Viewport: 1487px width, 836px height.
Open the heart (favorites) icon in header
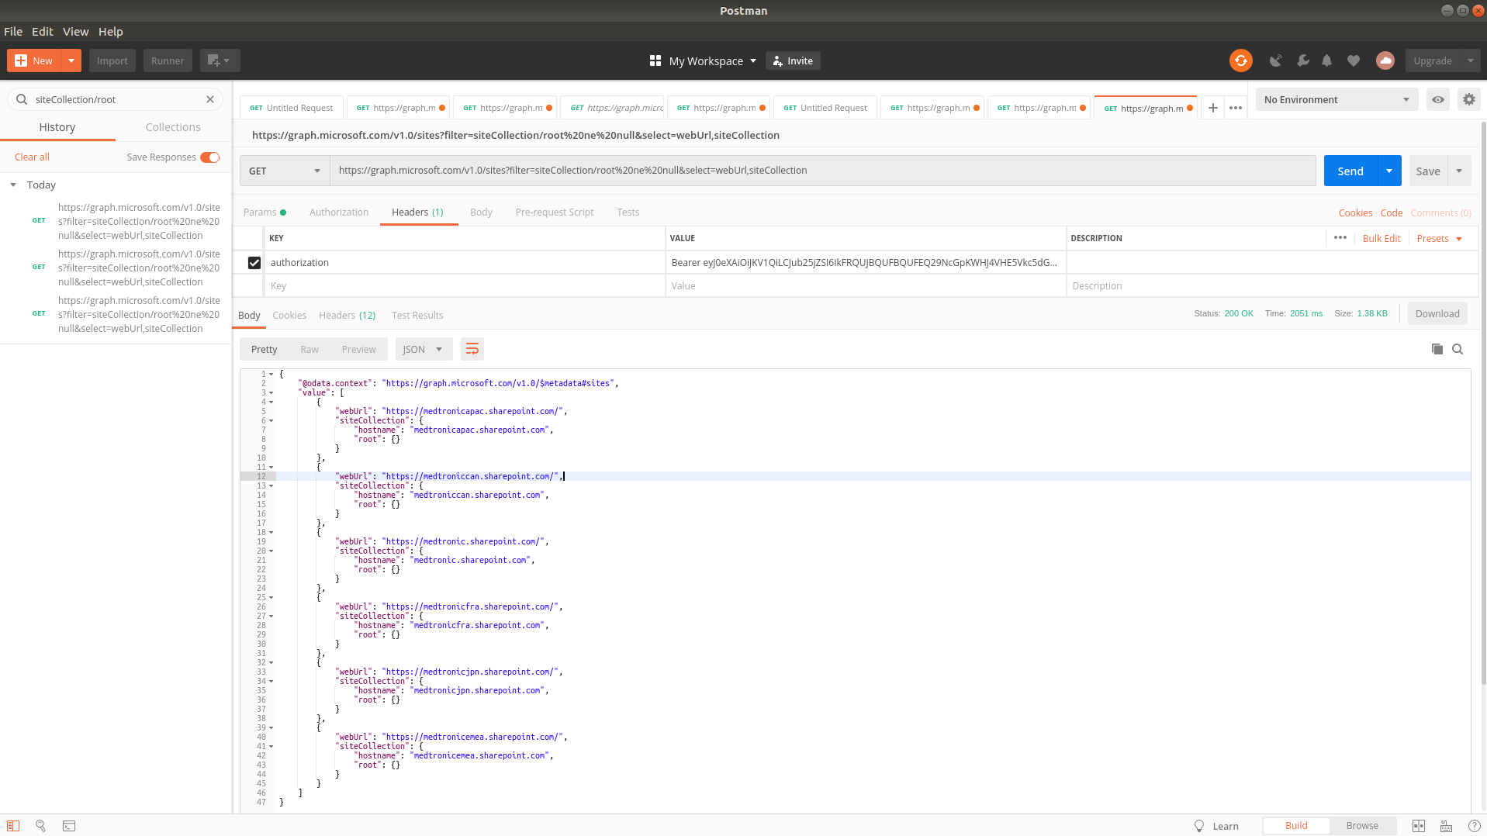(1353, 60)
